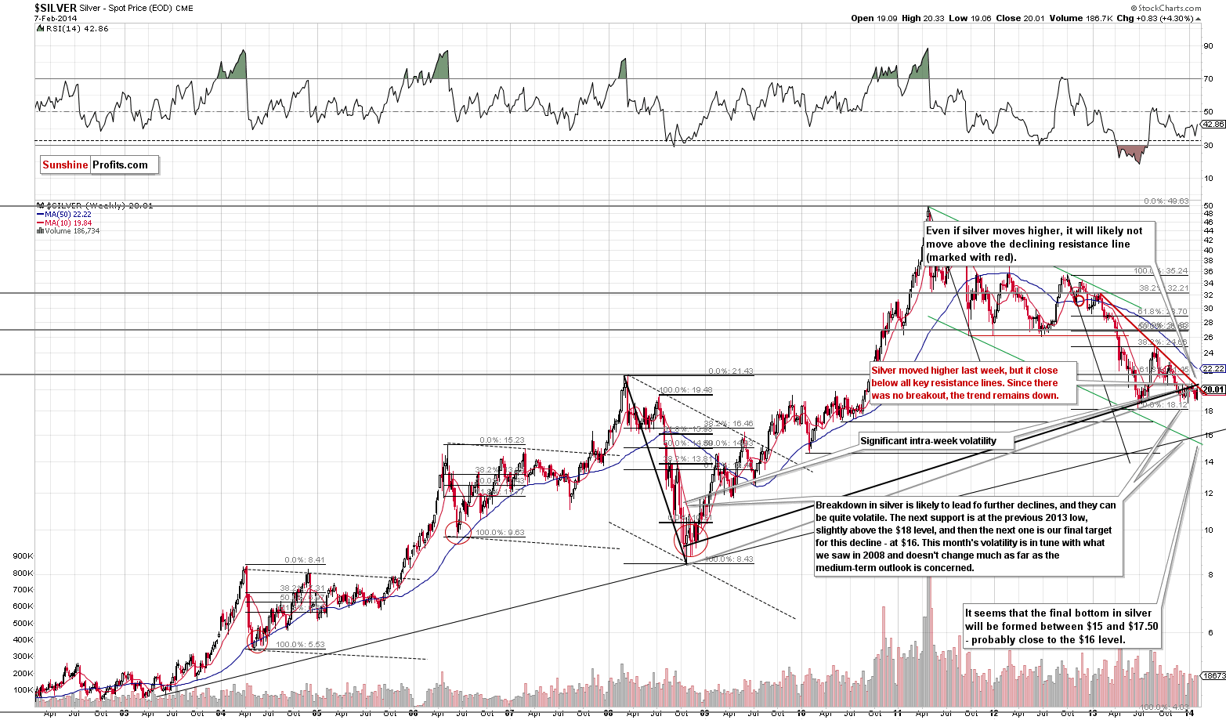Viewport: 1226px width, 720px height.
Task: Click the 0.0%: 8.41 retracement label
Action: 305,560
